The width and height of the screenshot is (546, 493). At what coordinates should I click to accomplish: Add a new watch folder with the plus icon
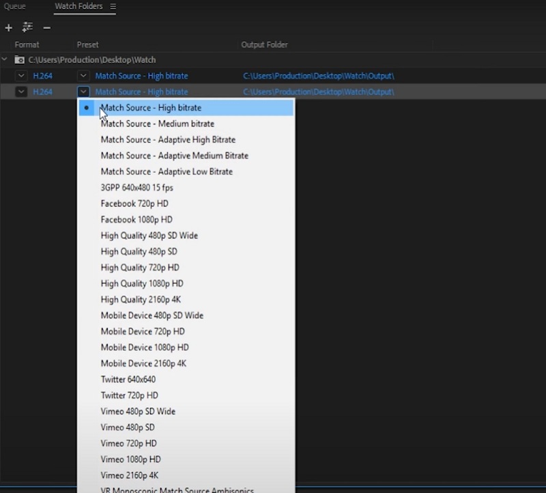tap(8, 28)
